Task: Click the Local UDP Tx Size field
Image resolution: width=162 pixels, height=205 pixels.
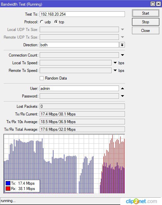Action: 79,30
